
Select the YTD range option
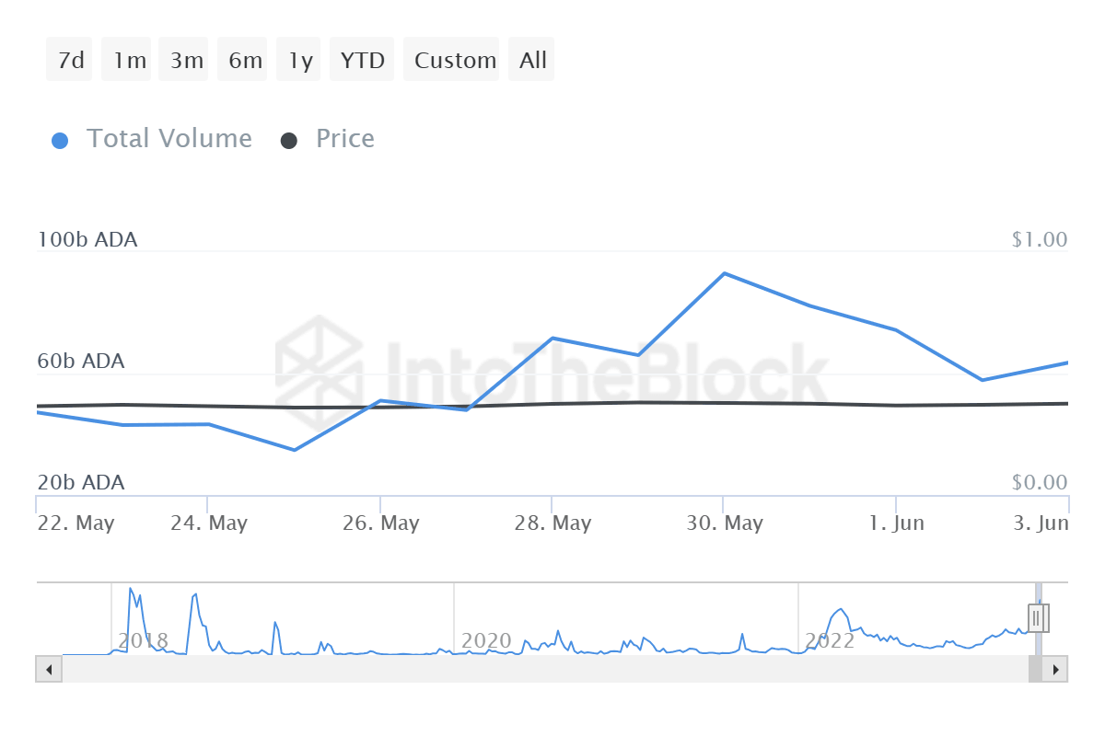tap(363, 60)
